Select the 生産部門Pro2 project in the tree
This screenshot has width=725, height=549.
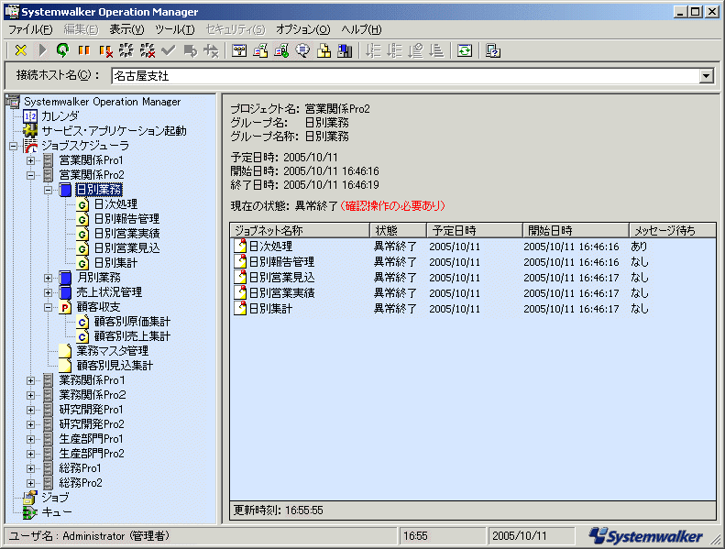[92, 454]
